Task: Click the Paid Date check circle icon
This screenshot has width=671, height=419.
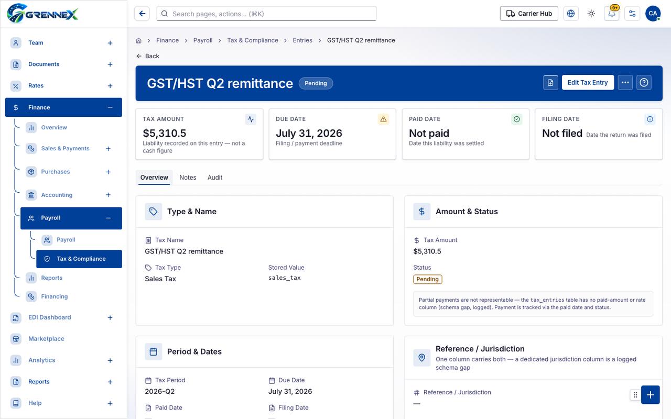Action: [517, 119]
